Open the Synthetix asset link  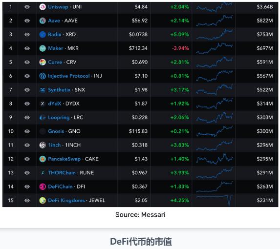(x=59, y=90)
